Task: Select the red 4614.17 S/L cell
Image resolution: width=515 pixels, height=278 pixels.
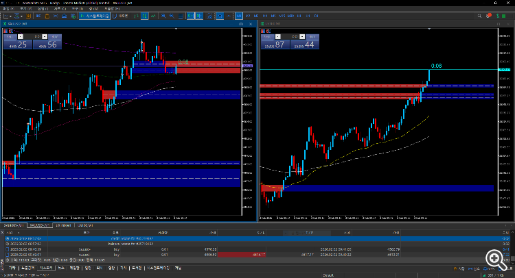Action: 242,255
